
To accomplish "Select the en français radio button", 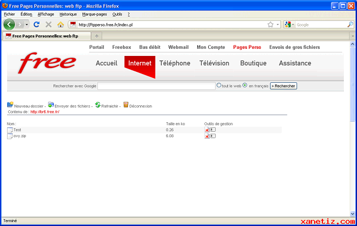I will [245, 85].
